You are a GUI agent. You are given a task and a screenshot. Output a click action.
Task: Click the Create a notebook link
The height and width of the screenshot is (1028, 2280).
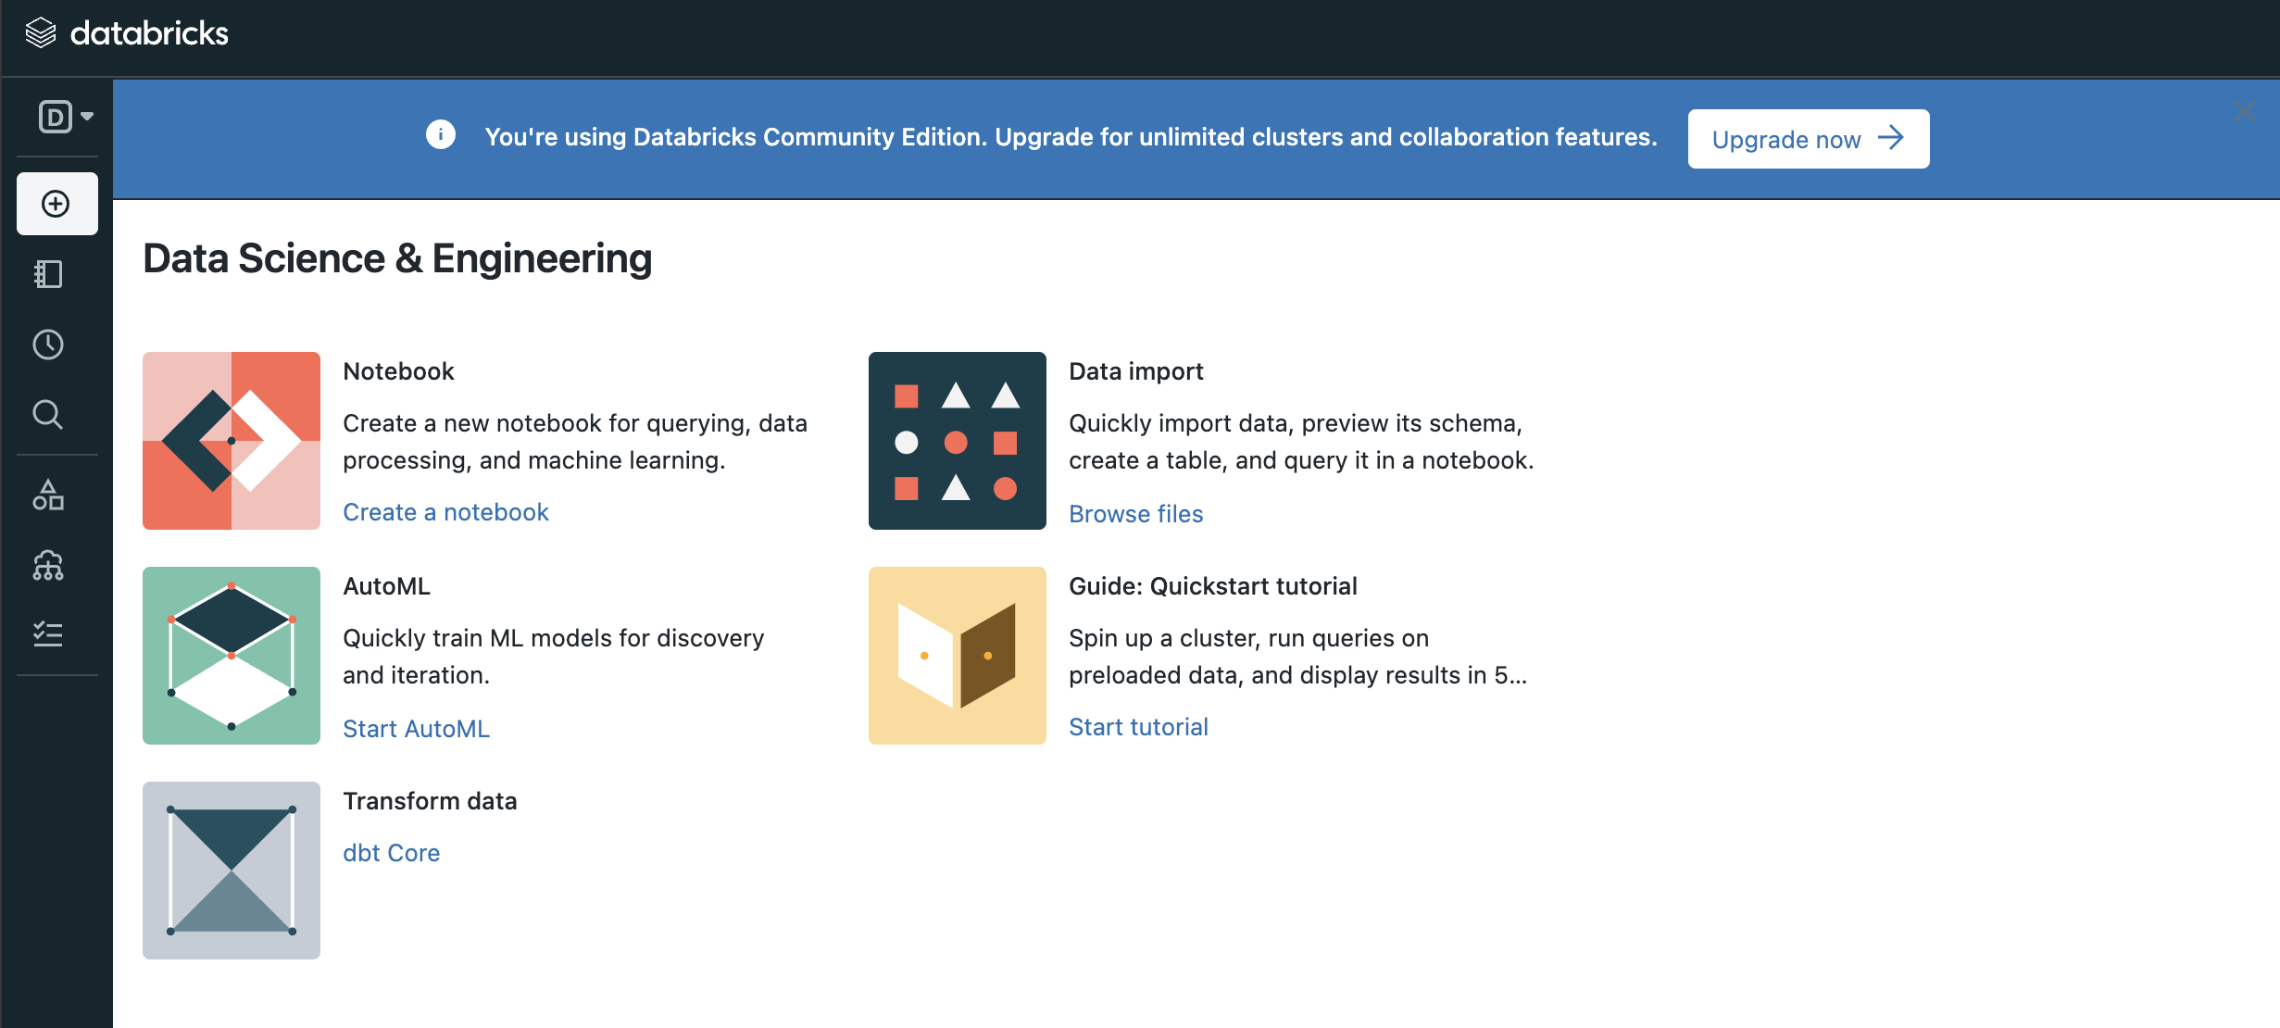coord(445,512)
